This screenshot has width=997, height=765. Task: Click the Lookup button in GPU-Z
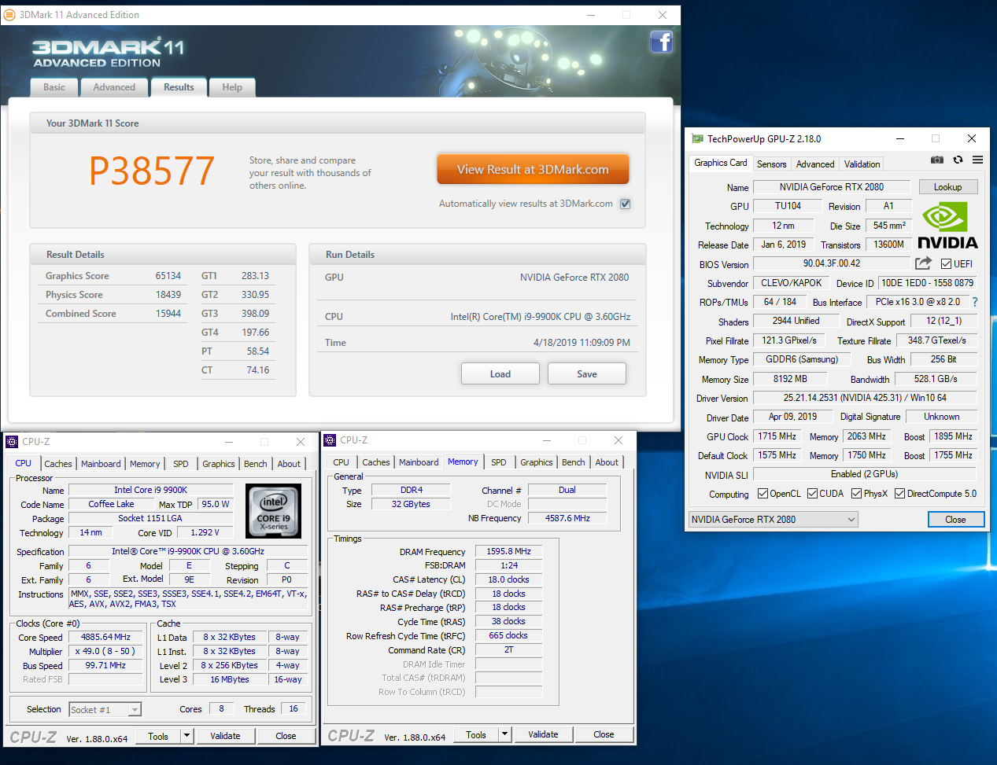pyautogui.click(x=947, y=187)
